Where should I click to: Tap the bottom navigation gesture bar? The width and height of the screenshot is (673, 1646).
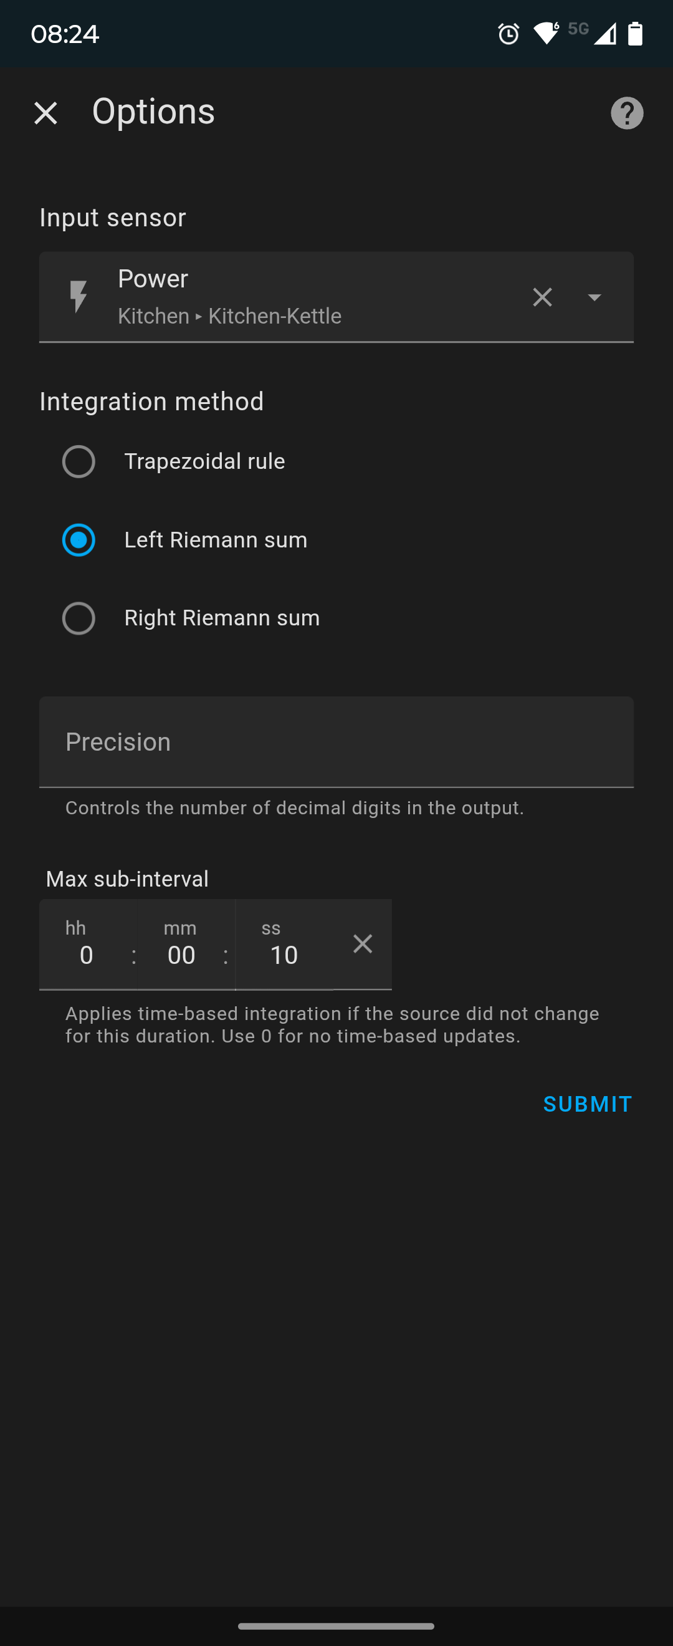[336, 1625]
